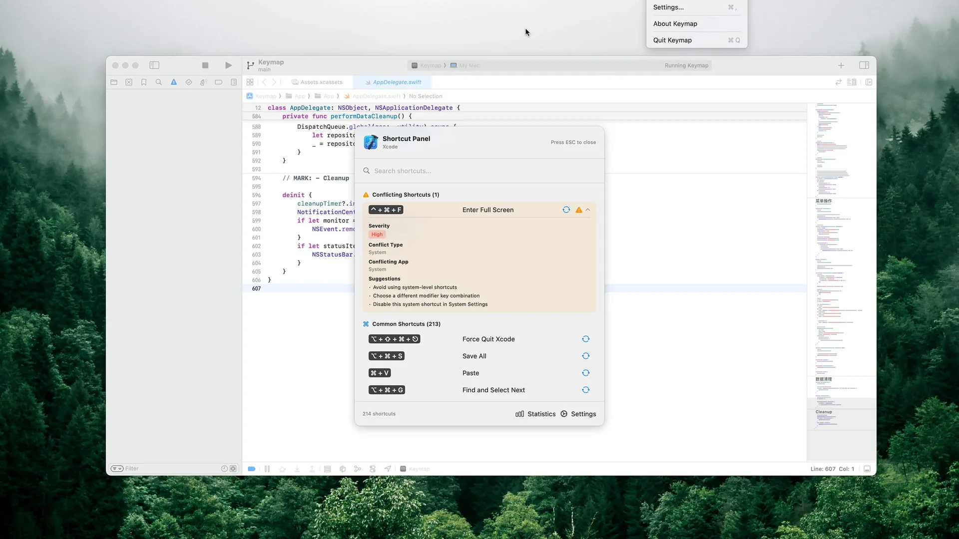Viewport: 959px width, 539px height.
Task: Click the conflict warning icon for Enter Full Screen
Action: point(579,210)
